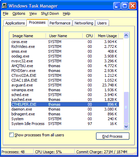Select the CDAC11BA.EXE process

[x=65, y=80]
